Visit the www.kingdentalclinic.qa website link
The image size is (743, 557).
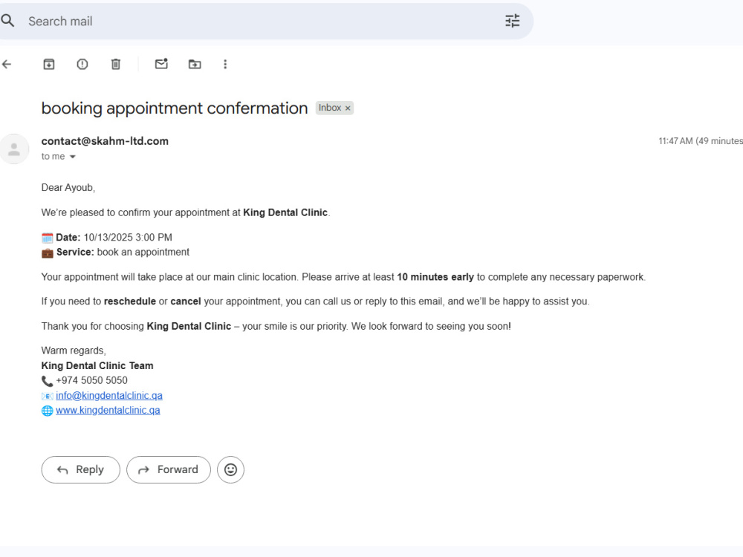click(x=108, y=410)
